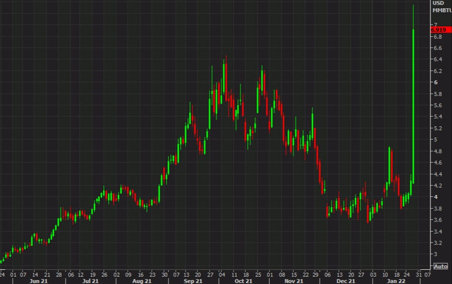The image size is (452, 284).
Task: Click the bold 4 price axis tick
Action: 435,197
